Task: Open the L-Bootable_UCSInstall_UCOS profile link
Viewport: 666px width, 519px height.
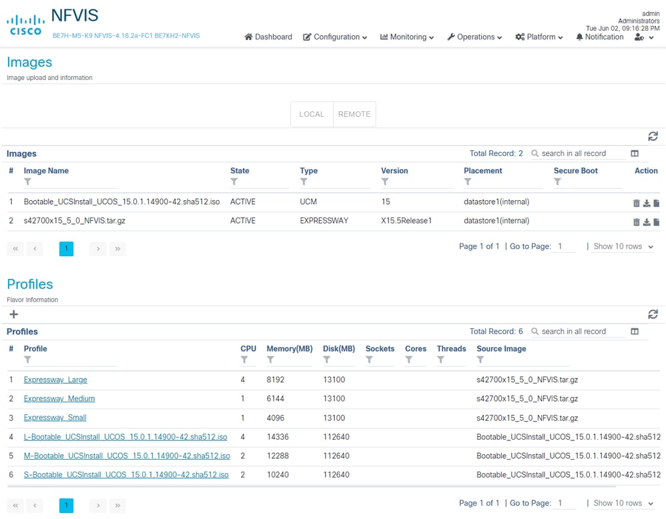Action: click(125, 437)
